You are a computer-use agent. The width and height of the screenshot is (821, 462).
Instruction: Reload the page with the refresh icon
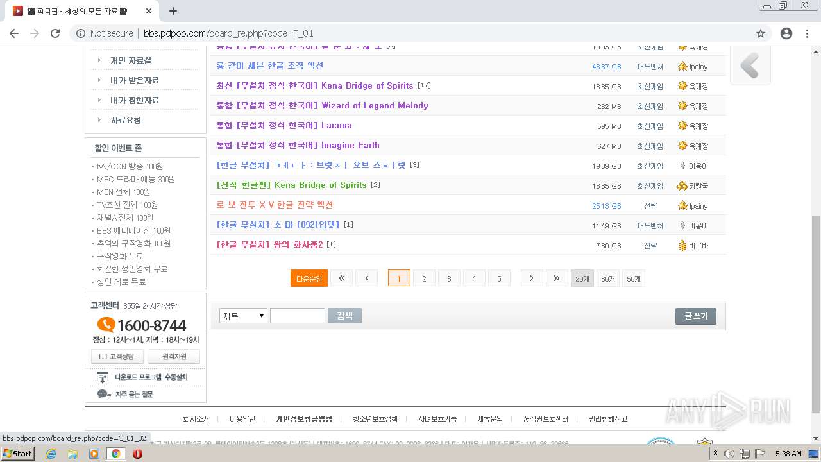pyautogui.click(x=55, y=33)
